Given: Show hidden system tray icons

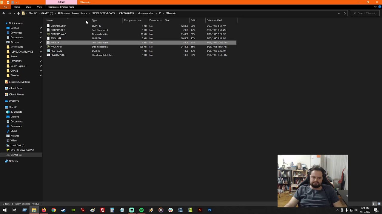Looking at the screenshot, I should tap(337, 210).
